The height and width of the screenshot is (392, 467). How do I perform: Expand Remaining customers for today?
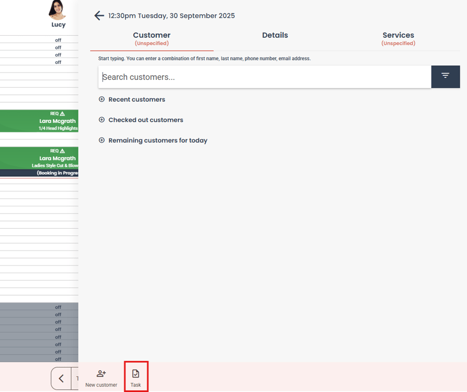pyautogui.click(x=153, y=141)
